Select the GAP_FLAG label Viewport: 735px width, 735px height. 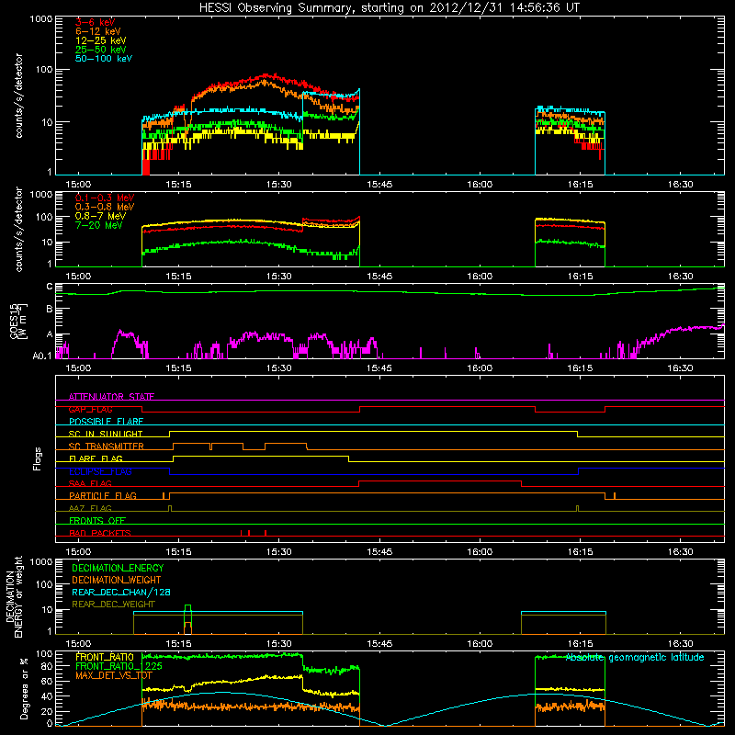click(90, 409)
